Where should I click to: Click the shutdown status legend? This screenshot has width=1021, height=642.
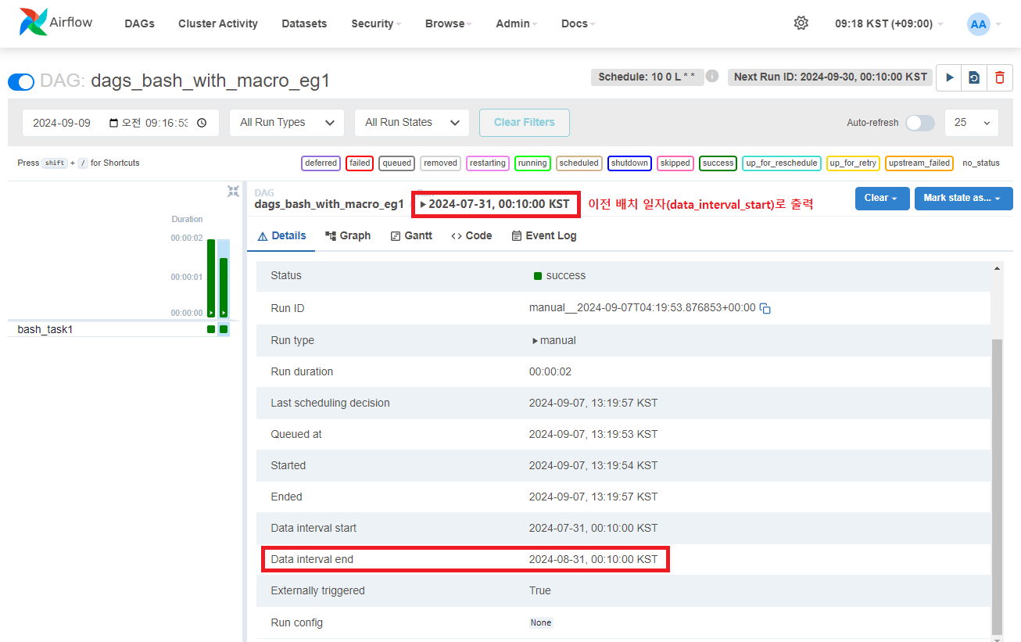(x=629, y=163)
